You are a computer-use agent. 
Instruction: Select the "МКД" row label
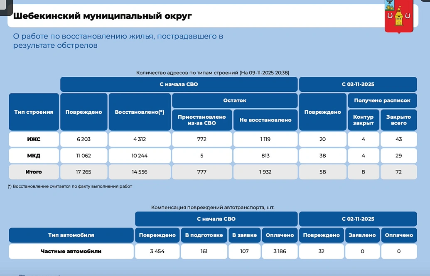point(34,156)
